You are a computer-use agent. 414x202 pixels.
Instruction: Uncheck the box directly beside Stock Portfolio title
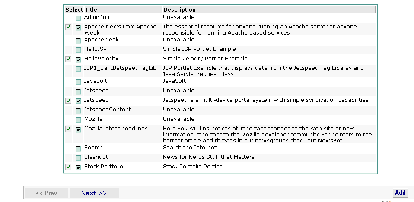tap(78, 167)
